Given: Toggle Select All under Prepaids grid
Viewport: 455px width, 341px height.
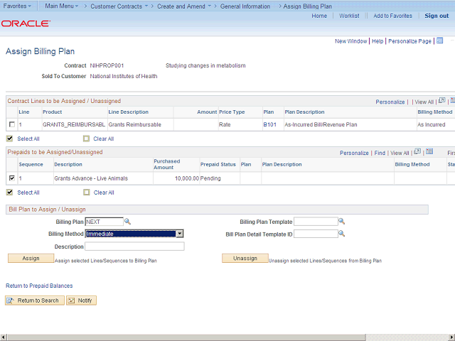Looking at the screenshot, I should (x=10, y=193).
